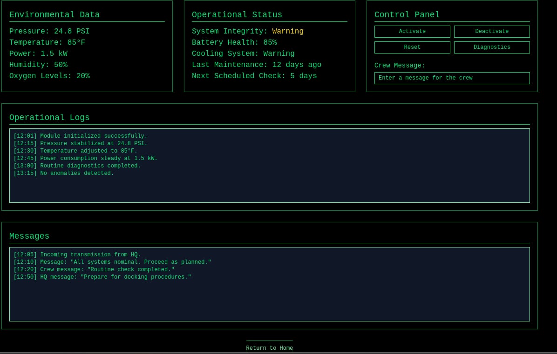Focus the crew message input field
Image resolution: width=557 pixels, height=354 pixels.
pyautogui.click(x=452, y=78)
